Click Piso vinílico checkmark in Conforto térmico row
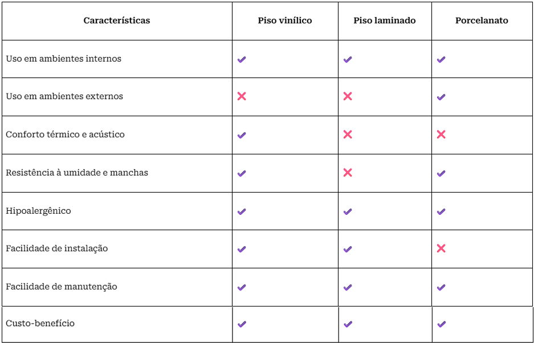Screen dimensions: 534x343 [242, 135]
